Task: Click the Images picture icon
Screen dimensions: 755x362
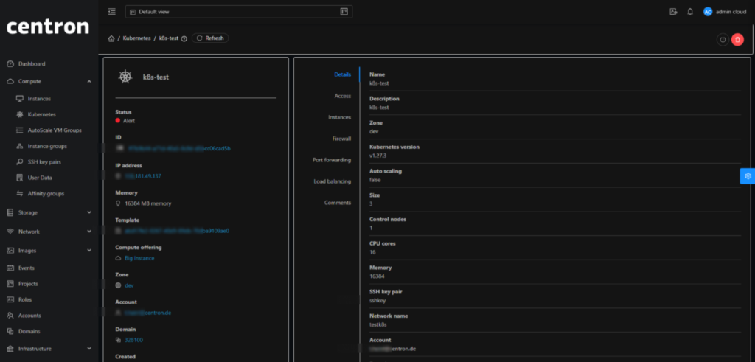Action: pyautogui.click(x=10, y=251)
